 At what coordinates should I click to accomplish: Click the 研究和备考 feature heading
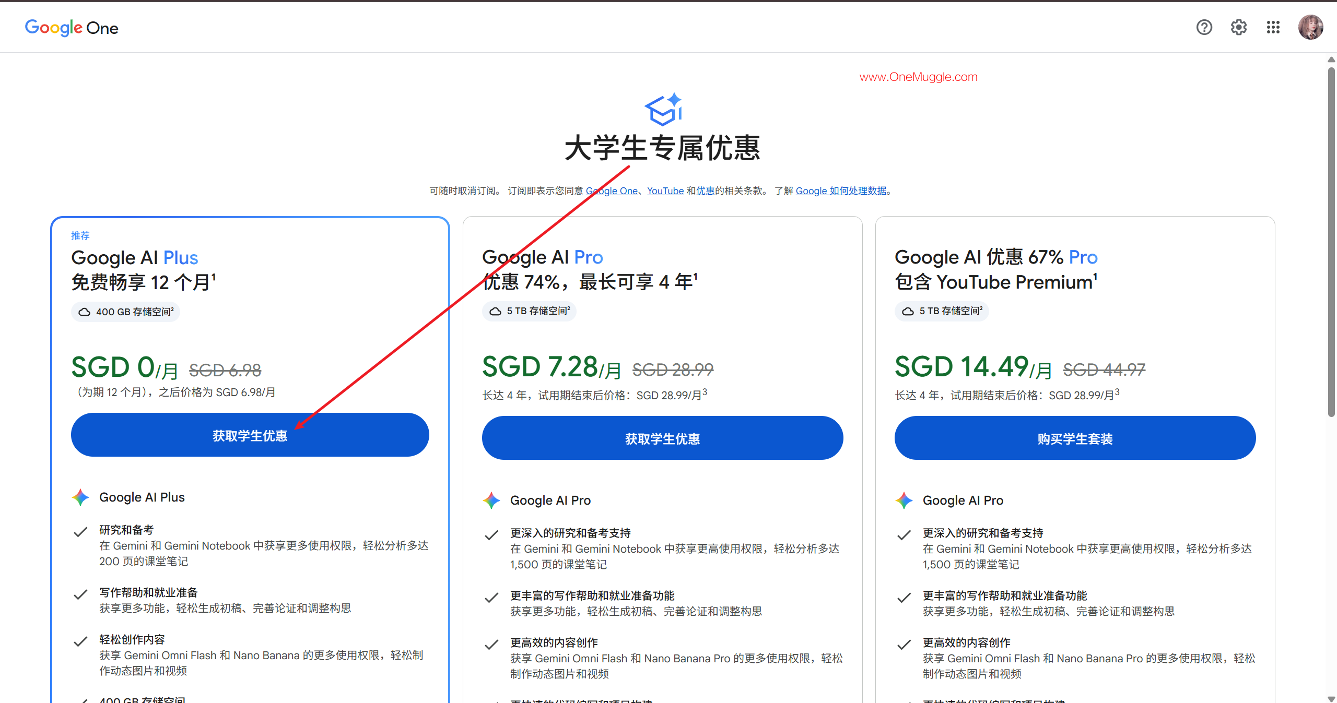(x=126, y=530)
